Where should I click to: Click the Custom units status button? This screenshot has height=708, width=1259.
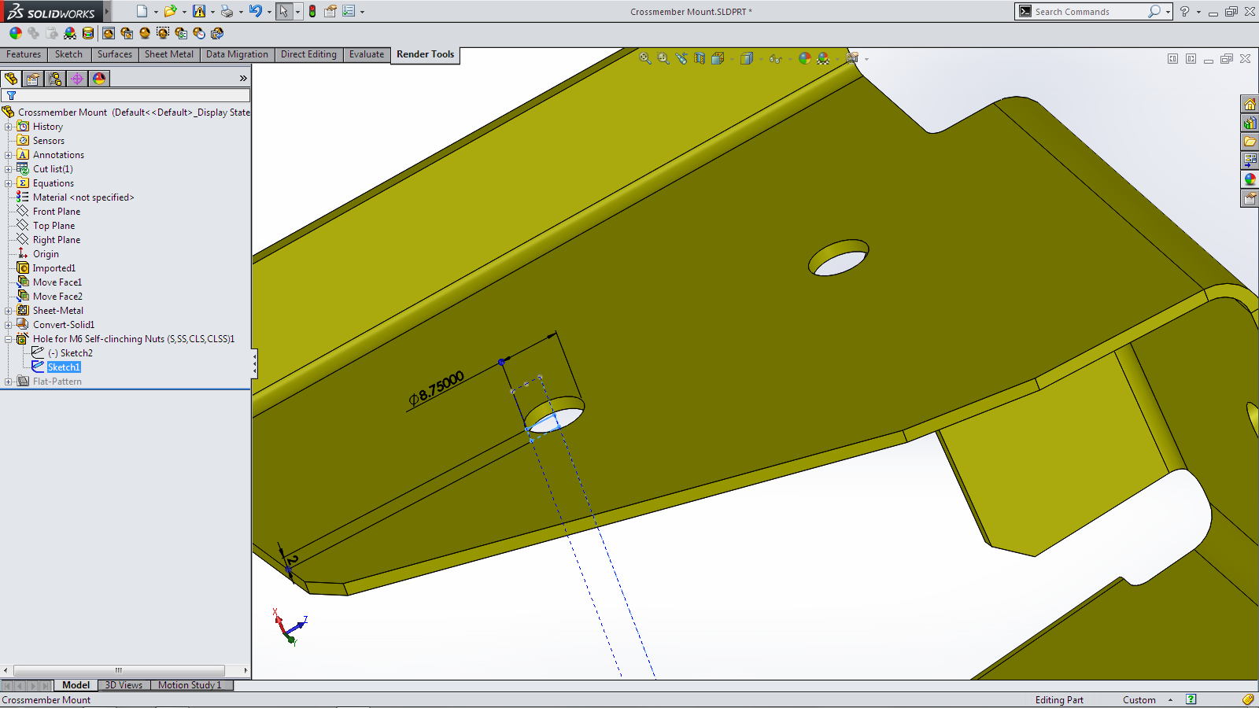[1139, 700]
